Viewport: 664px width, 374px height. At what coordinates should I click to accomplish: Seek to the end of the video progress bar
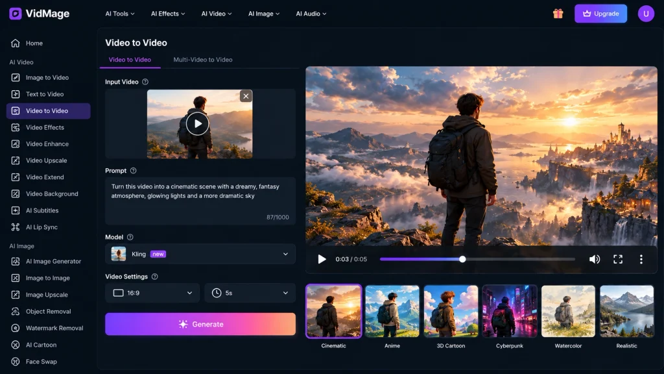(574, 259)
